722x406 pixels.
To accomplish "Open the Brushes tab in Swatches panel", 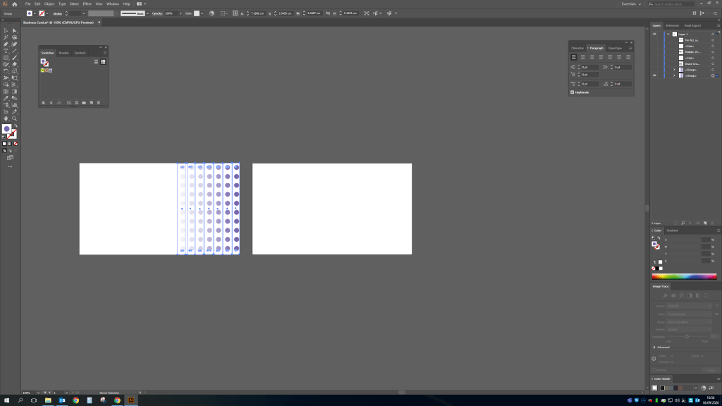I will tap(64, 53).
